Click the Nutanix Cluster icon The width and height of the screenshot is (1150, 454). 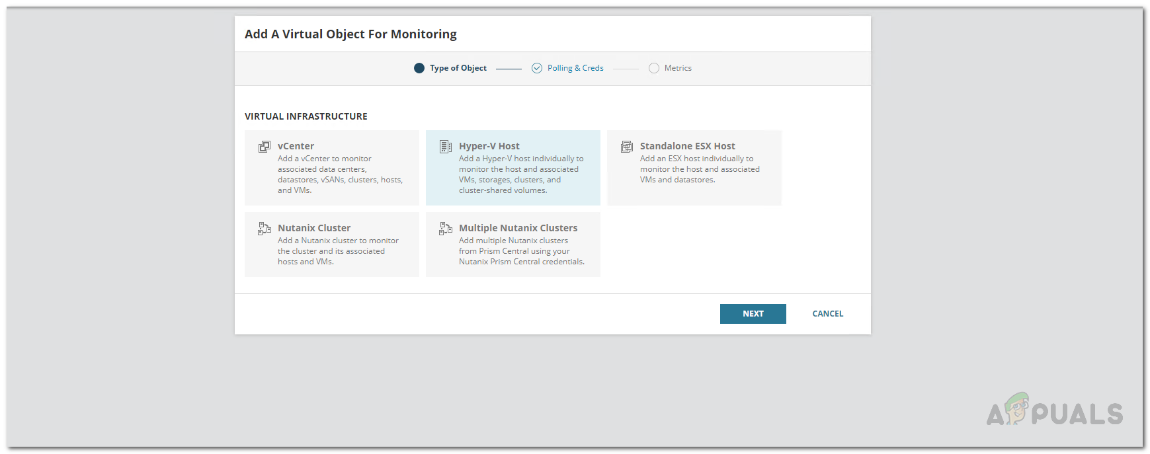(x=265, y=229)
